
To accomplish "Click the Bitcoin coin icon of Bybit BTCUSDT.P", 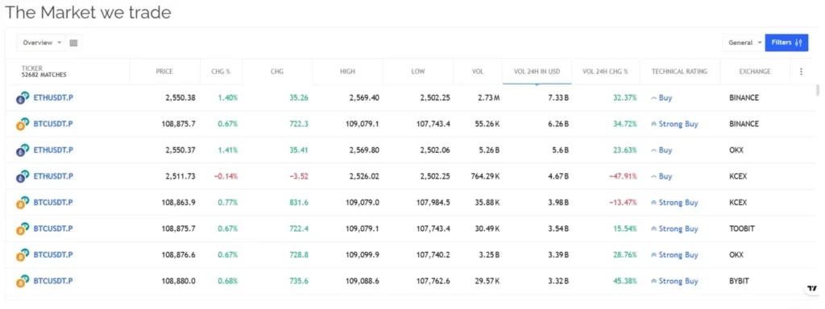I will point(22,281).
